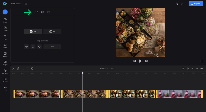
Task: Open the Record sidebar tool
Action: [5, 80]
